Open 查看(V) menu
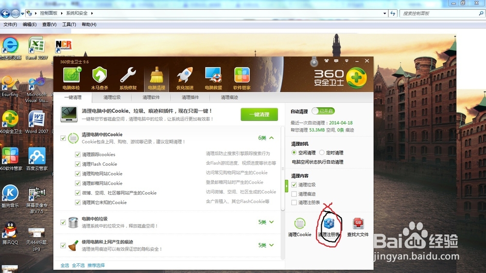The height and width of the screenshot is (273, 486). pyautogui.click(x=49, y=24)
